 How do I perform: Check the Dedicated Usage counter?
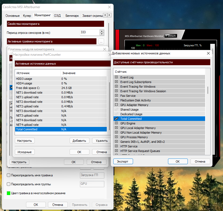pyautogui.click(x=116, y=114)
